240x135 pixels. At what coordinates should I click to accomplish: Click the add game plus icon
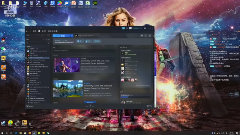[27, 106]
